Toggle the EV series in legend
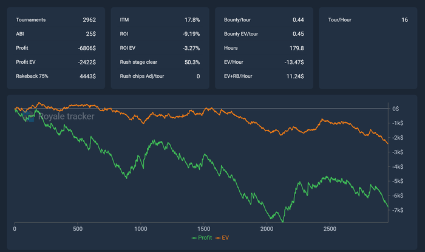Image resolution: width=425 pixels, height=252 pixels. click(222, 237)
